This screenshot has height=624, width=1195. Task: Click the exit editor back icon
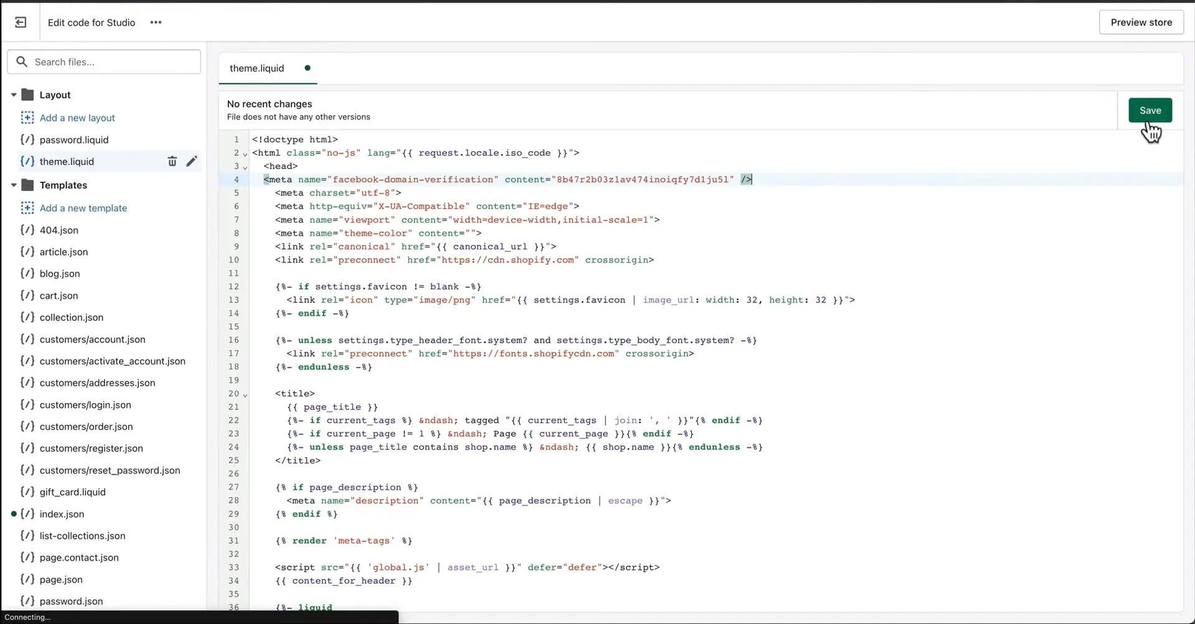21,22
